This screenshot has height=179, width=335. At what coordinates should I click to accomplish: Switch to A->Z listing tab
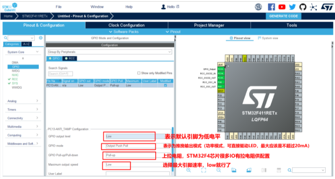[27, 44]
